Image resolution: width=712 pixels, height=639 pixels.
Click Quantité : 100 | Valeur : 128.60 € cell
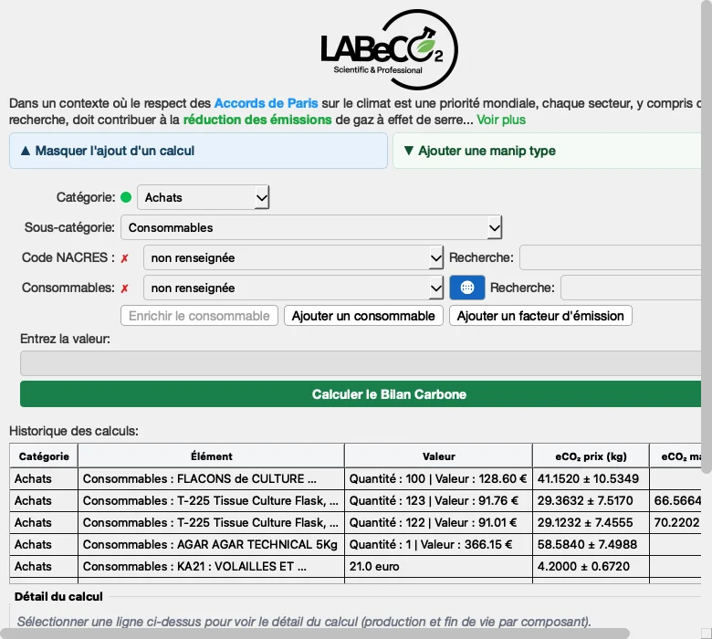pyautogui.click(x=439, y=478)
